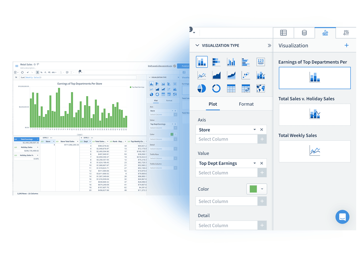Click the Color Select Column field
This screenshot has height=257, width=357.
227,201
